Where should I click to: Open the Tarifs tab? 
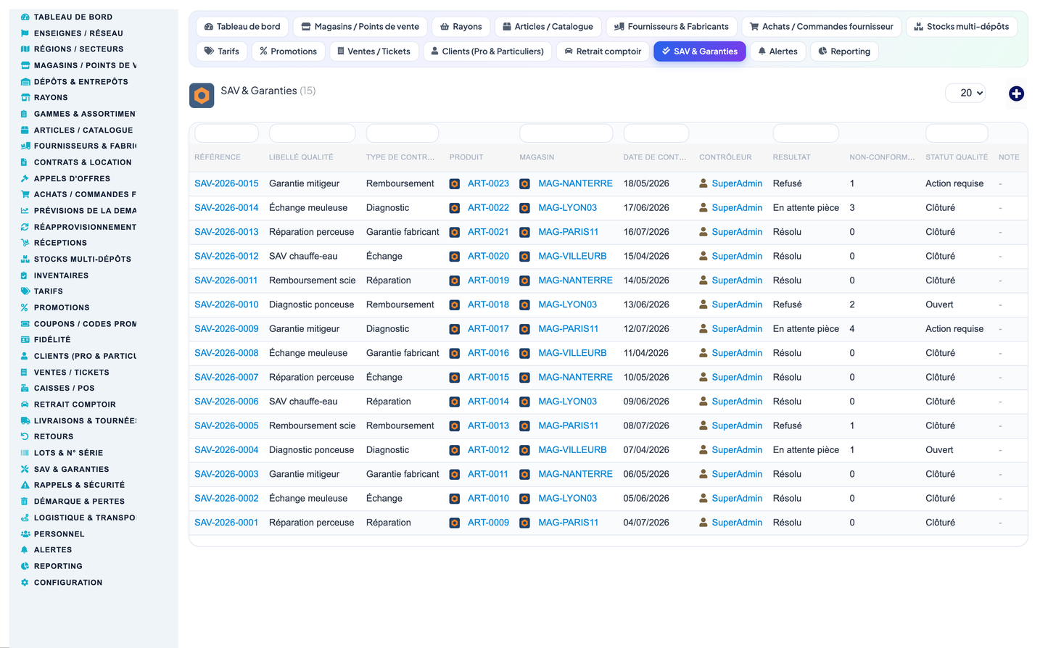[x=222, y=51]
